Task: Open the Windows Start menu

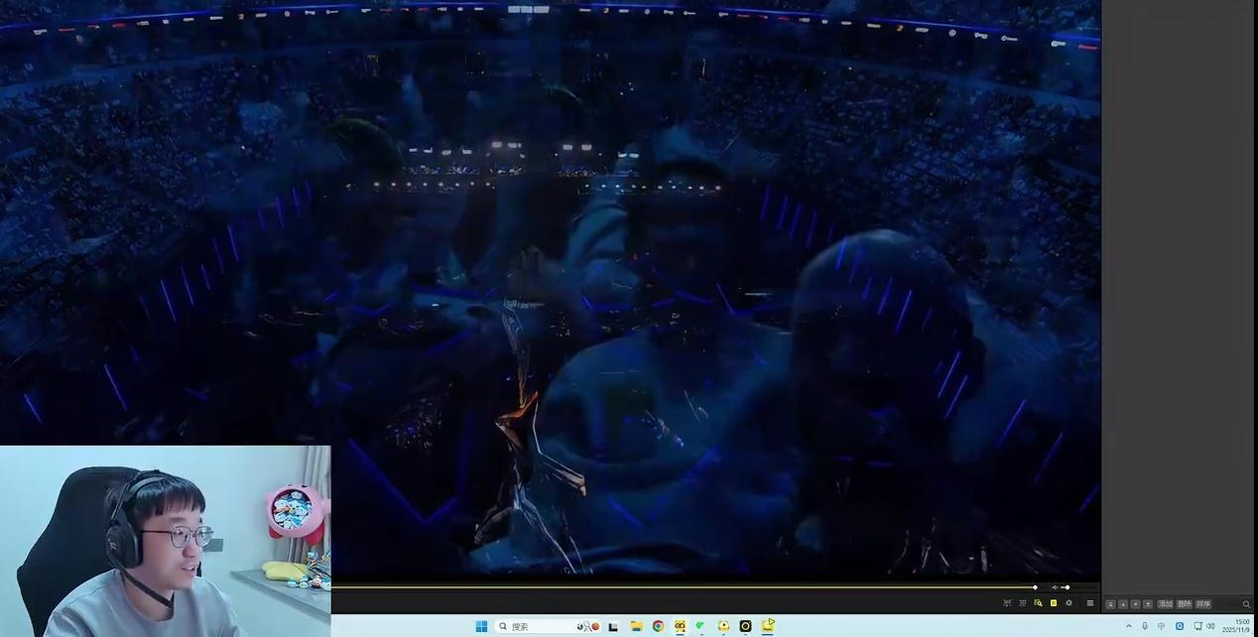Action: click(480, 626)
